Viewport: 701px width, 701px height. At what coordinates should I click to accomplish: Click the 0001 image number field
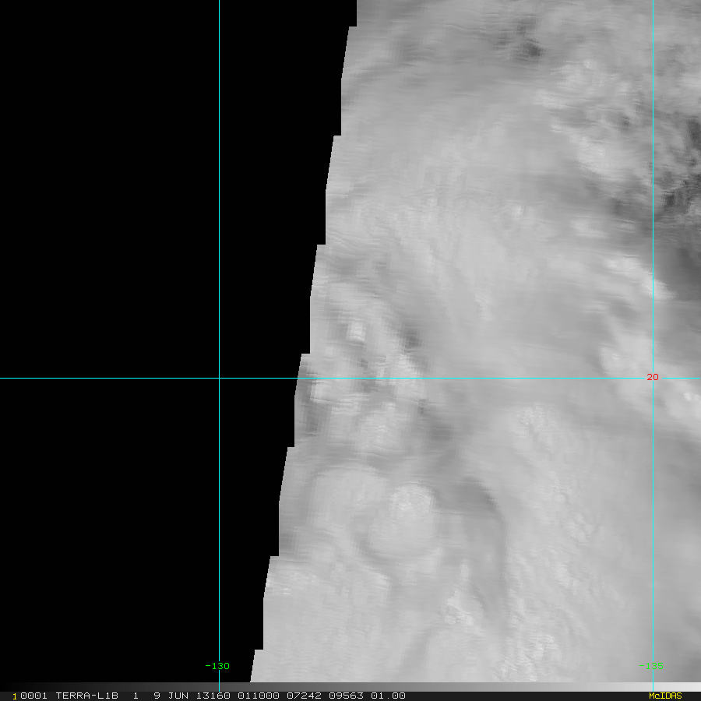[x=34, y=696]
